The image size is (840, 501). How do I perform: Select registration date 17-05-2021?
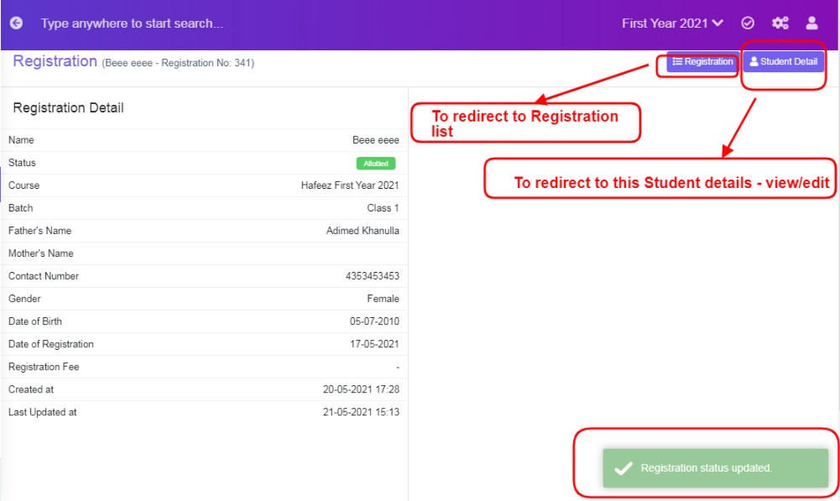pos(374,344)
